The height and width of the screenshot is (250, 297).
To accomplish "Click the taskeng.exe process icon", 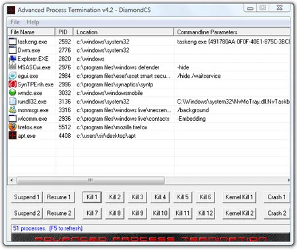I will (x=13, y=42).
